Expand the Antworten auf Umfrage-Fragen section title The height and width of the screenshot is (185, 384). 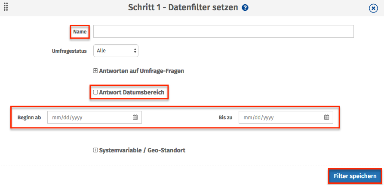click(x=141, y=71)
